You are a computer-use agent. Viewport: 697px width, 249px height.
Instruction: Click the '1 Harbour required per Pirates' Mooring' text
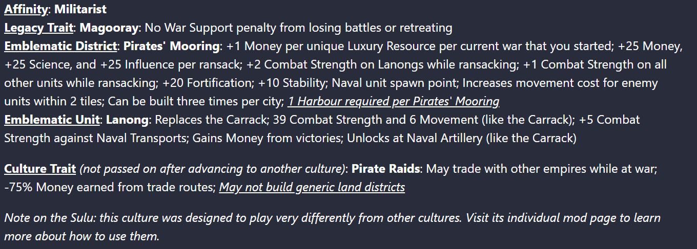394,101
